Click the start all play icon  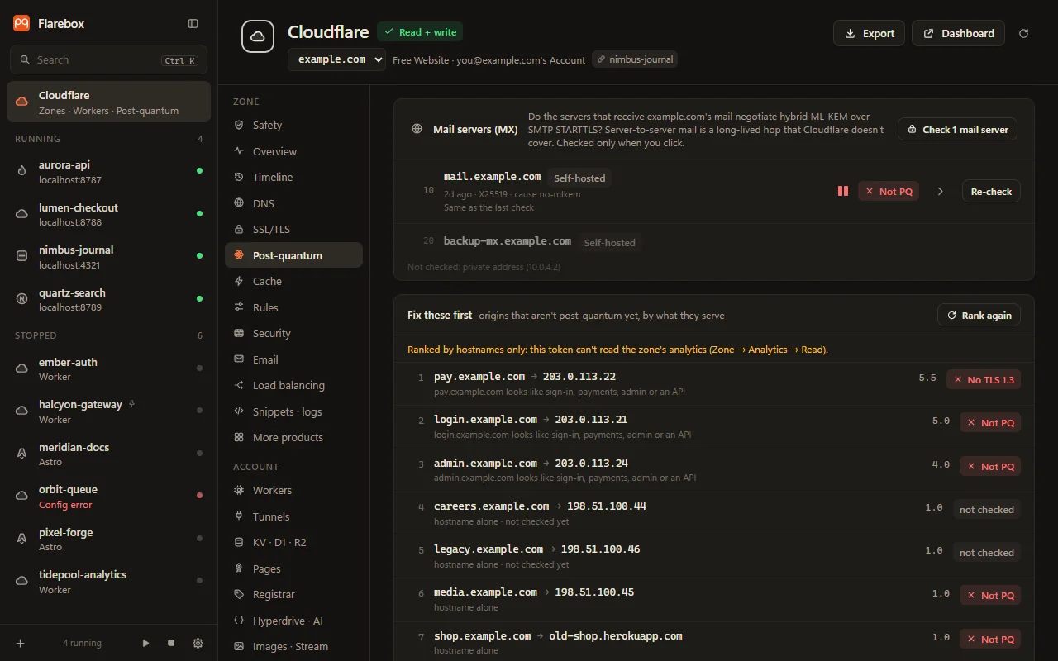(146, 643)
